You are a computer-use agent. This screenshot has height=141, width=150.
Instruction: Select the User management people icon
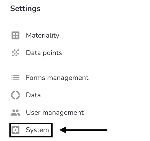pyautogui.click(x=15, y=113)
